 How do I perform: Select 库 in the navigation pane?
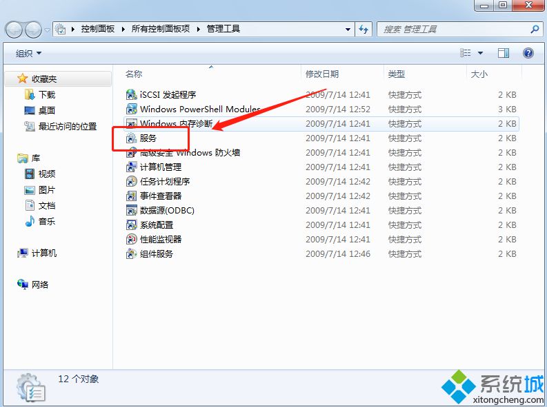[x=29, y=158]
